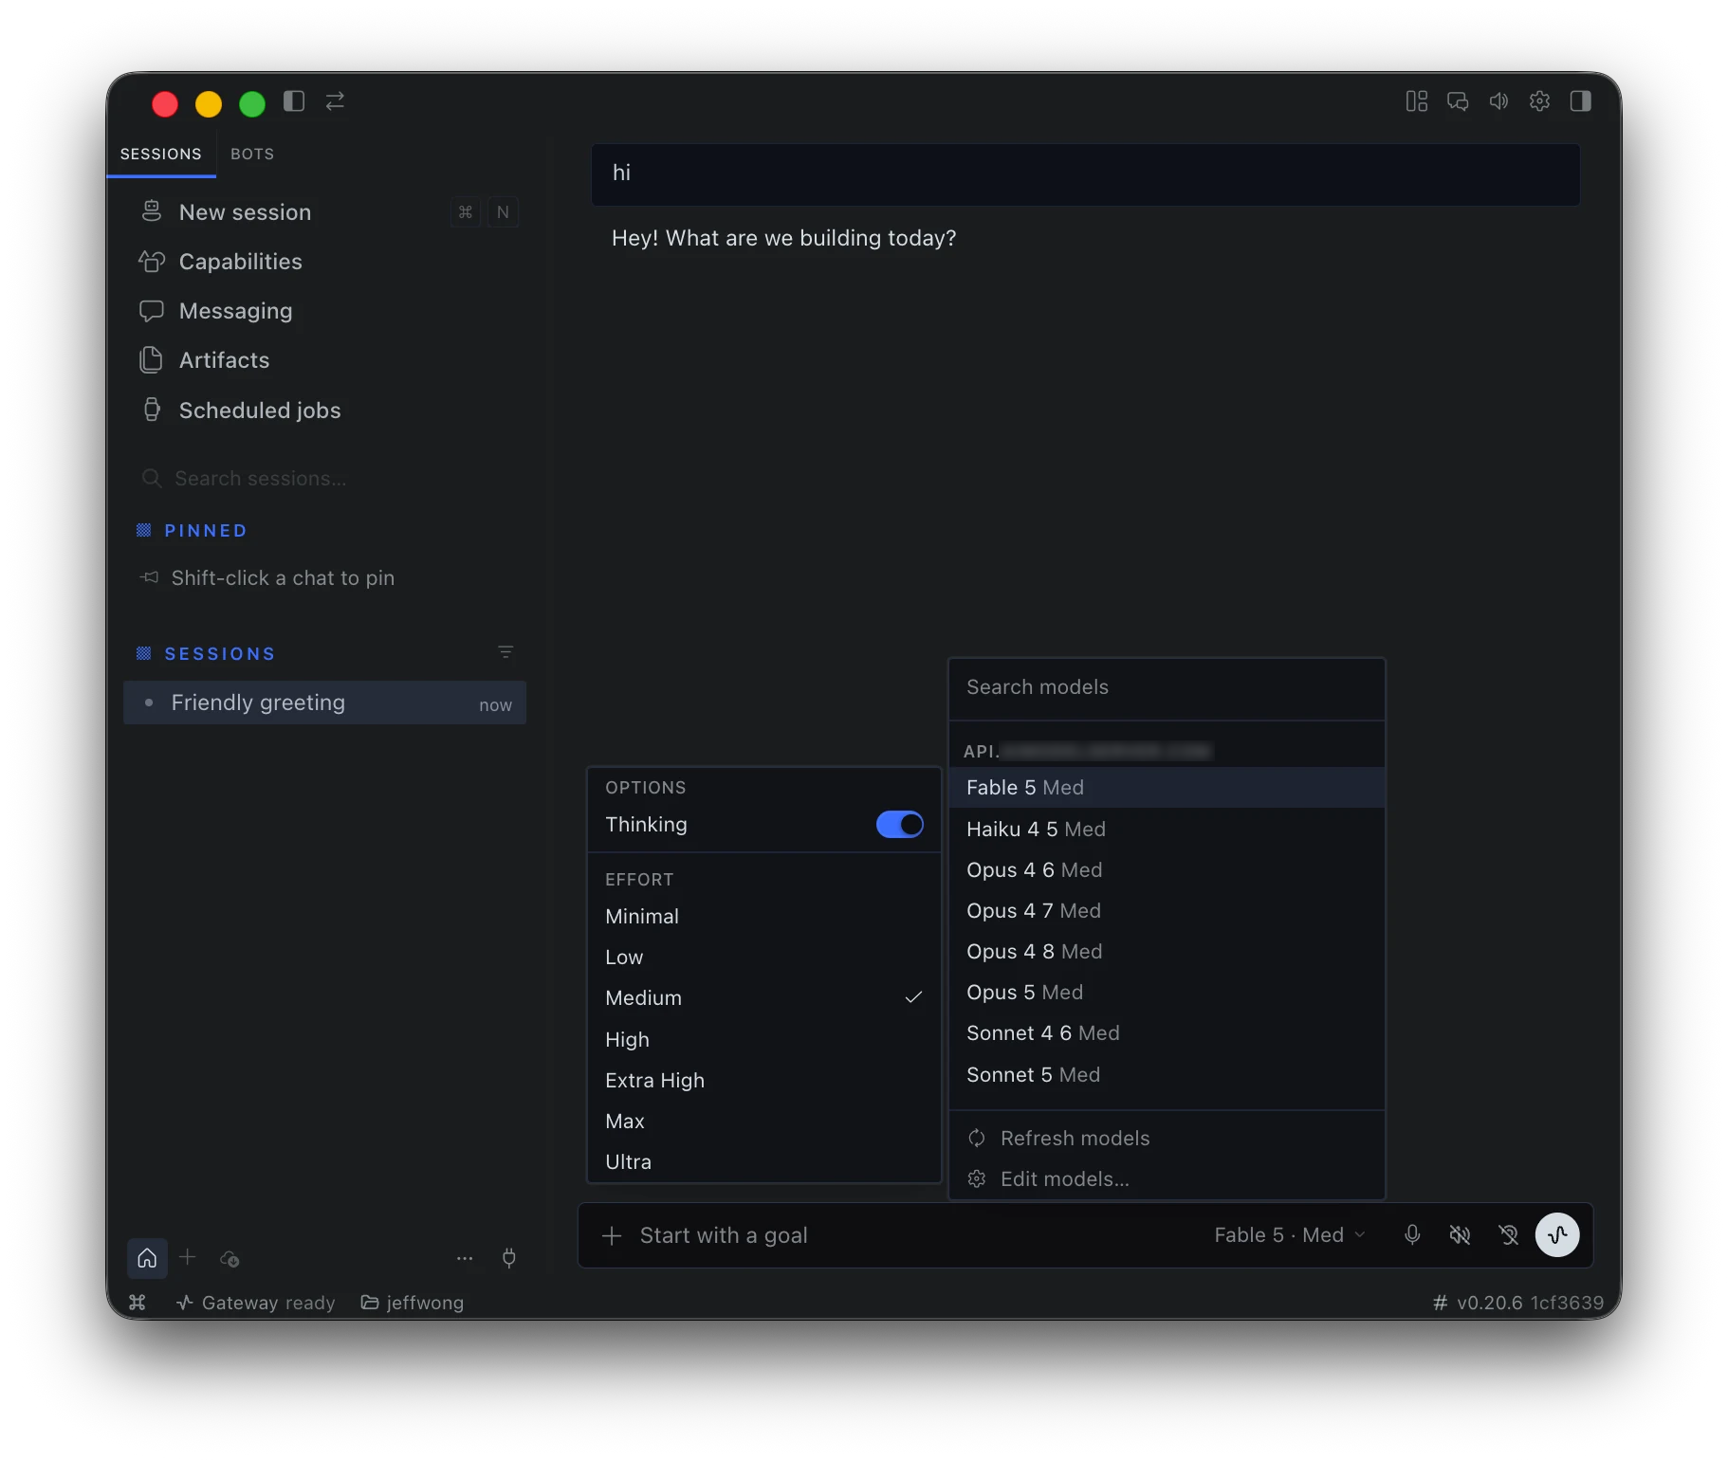Start a New session
The height and width of the screenshot is (1460, 1728).
tap(324, 212)
